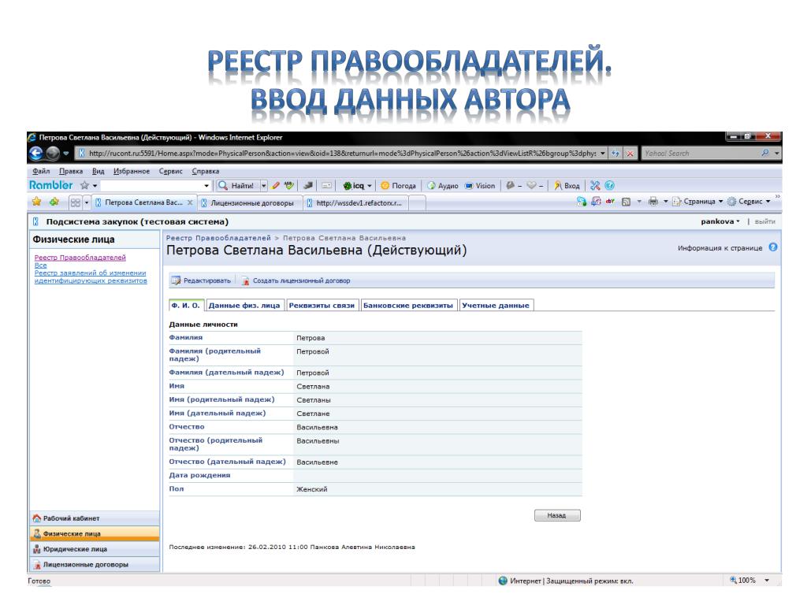The width and height of the screenshot is (807, 605).
Task: Open Рабочий кабинет navigation section
Action: tap(95, 518)
